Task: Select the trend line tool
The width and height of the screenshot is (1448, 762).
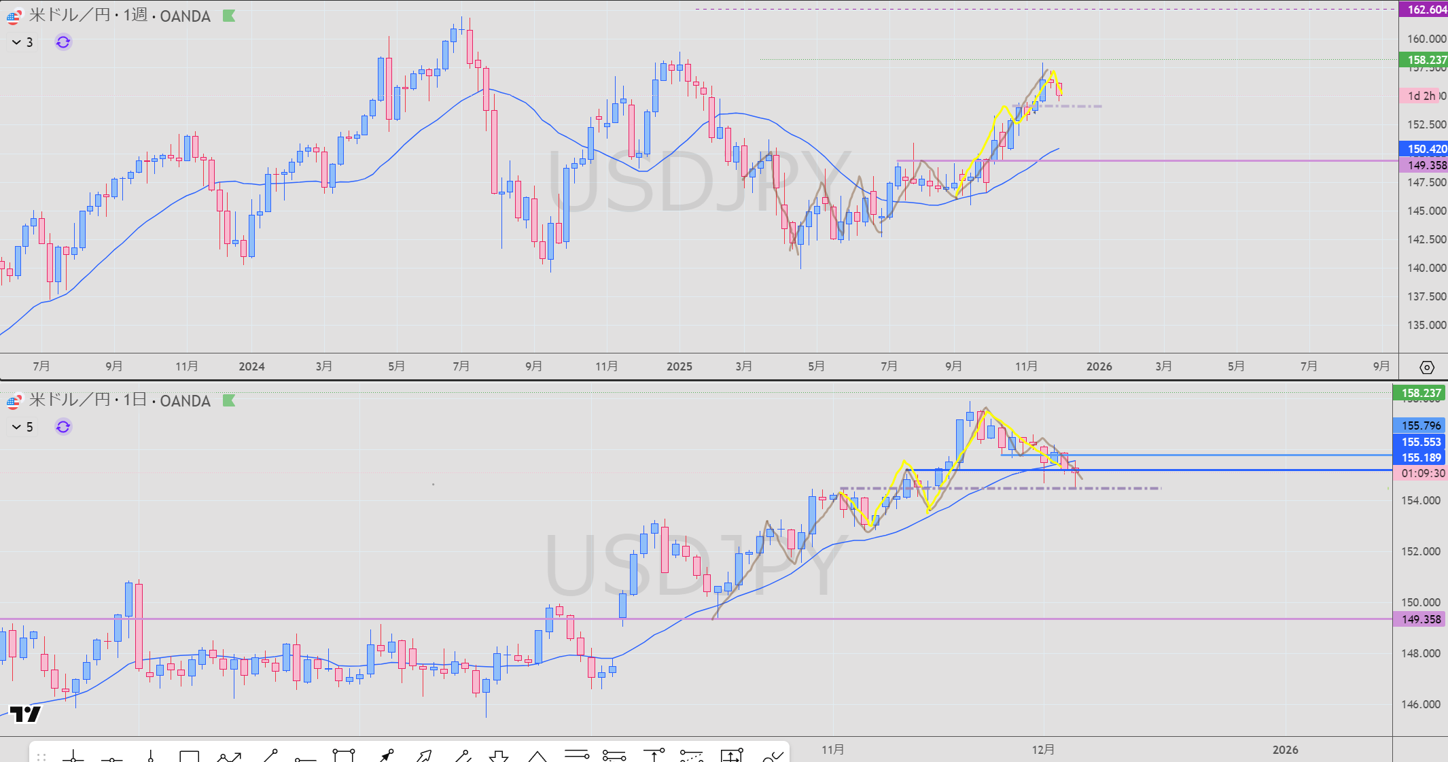Action: point(270,756)
